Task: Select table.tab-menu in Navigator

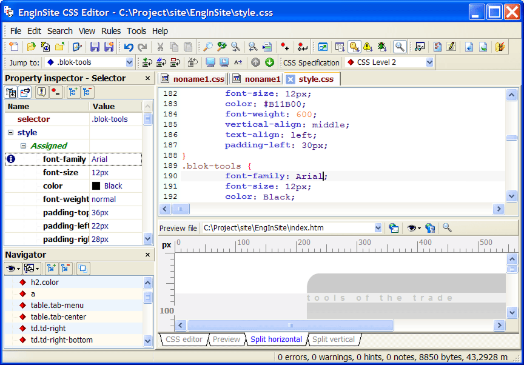Action: pyautogui.click(x=57, y=305)
